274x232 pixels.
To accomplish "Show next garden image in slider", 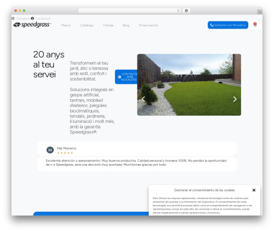I will (235, 99).
